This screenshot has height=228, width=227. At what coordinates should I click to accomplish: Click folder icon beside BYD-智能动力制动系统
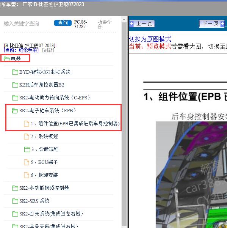click(x=15, y=72)
